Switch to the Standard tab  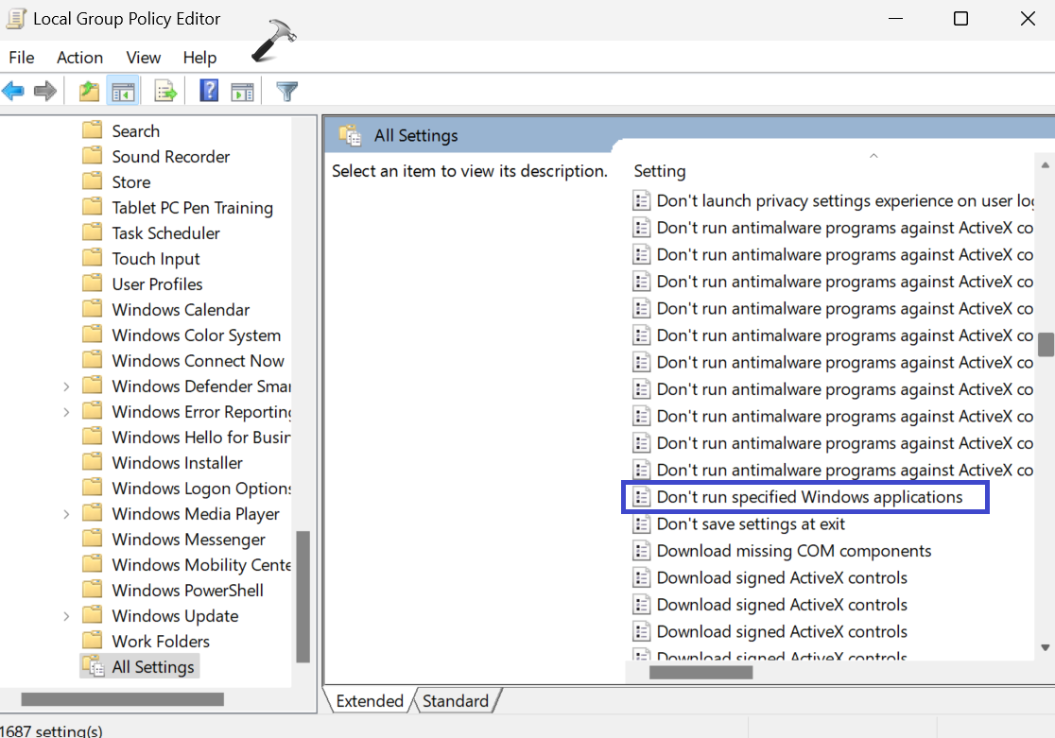point(456,701)
